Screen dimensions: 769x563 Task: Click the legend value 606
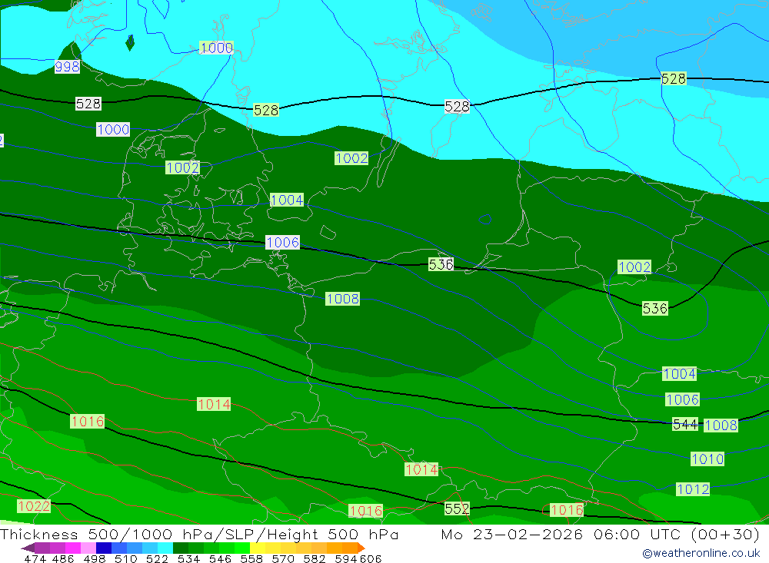click(371, 558)
